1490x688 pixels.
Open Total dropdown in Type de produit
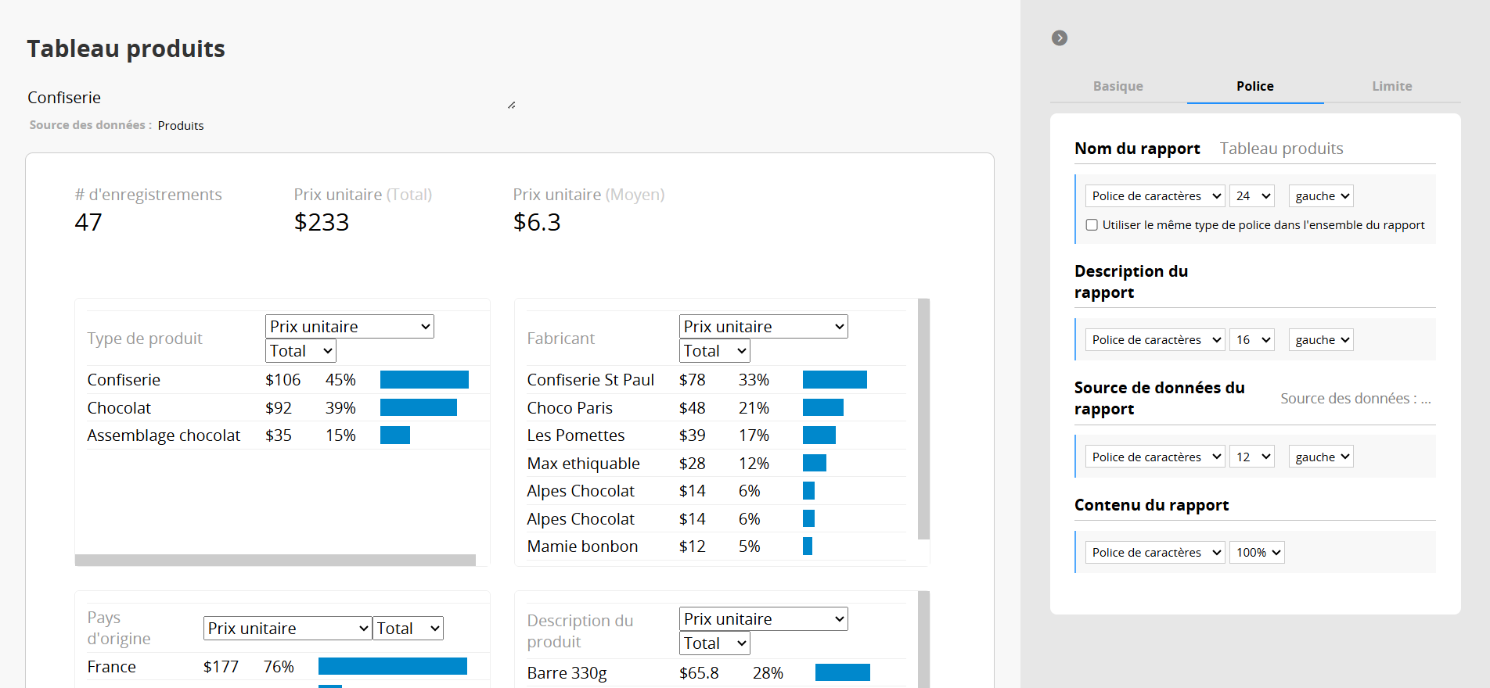(x=301, y=351)
